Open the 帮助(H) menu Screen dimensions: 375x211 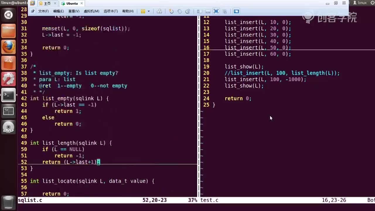point(128,11)
